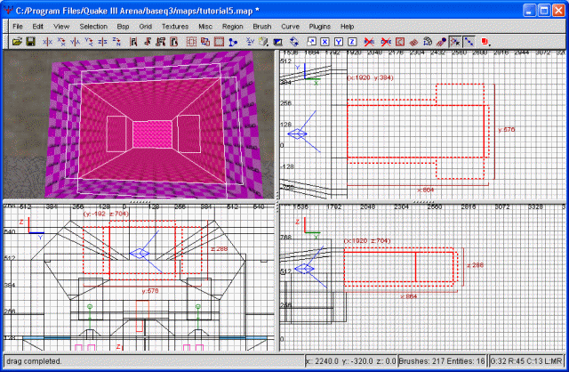Minimize the GtkRadiant window
Image resolution: width=569 pixels, height=372 pixels.
530,10
